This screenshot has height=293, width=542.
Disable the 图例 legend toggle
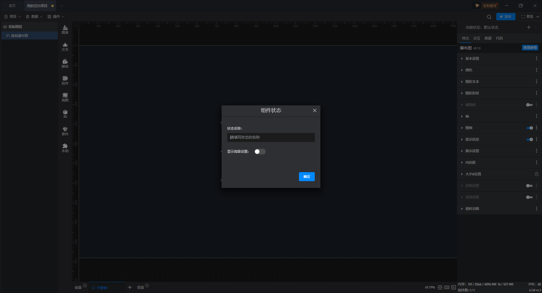[530, 128]
